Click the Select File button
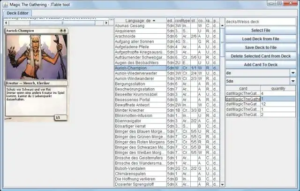This screenshot has height=191, width=300. [261, 31]
